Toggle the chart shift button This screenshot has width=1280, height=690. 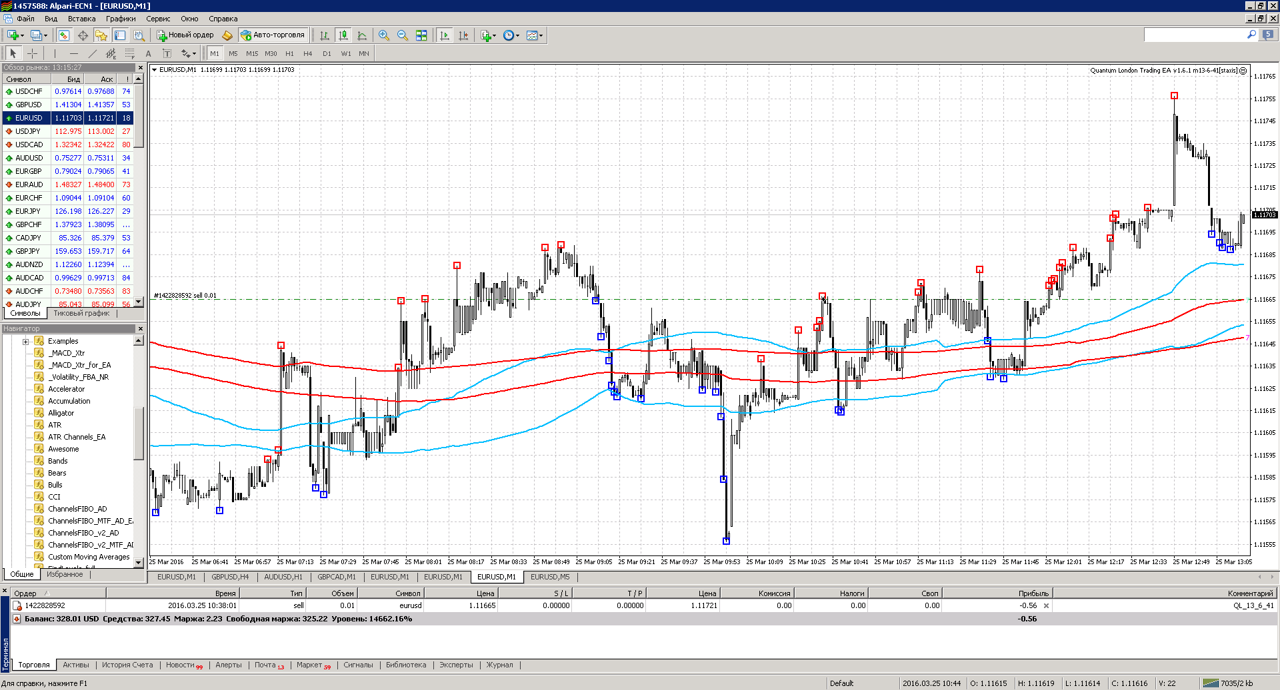pos(463,35)
